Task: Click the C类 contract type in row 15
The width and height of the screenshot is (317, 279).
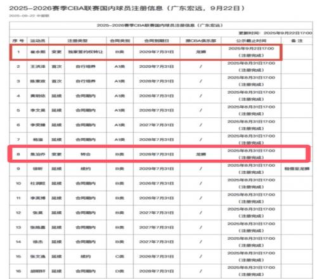Action: tap(120, 257)
